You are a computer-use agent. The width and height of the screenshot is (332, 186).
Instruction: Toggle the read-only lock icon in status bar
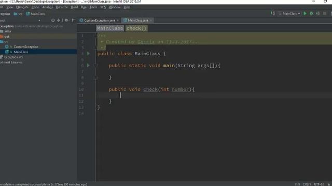[x=329, y=184]
